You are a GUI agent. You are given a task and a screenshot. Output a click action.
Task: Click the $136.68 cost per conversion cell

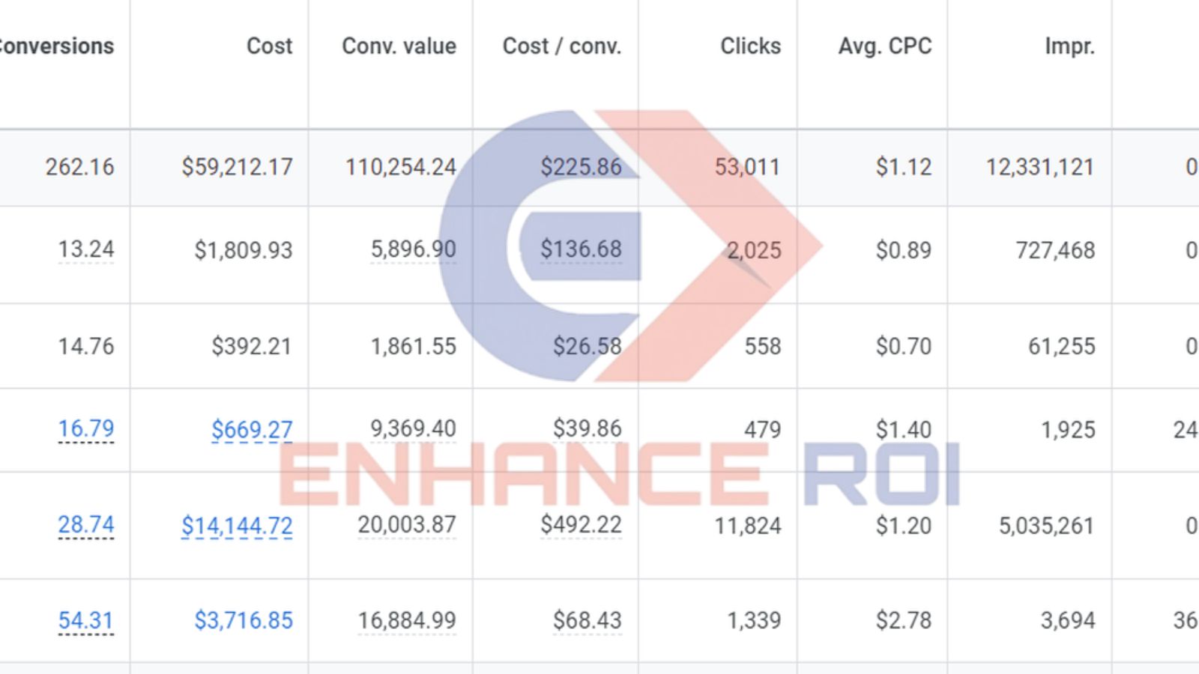click(581, 249)
